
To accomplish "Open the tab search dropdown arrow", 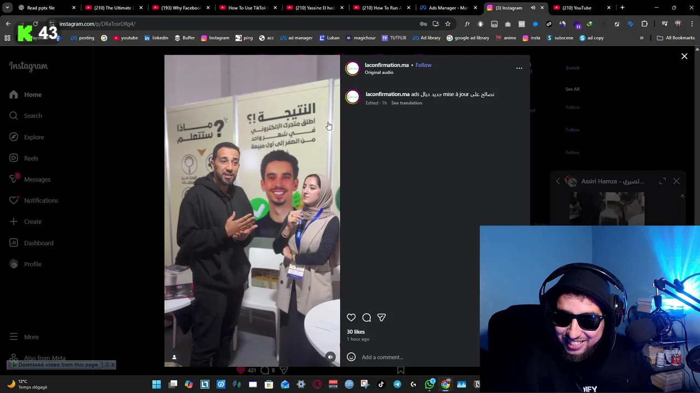I will coord(8,8).
